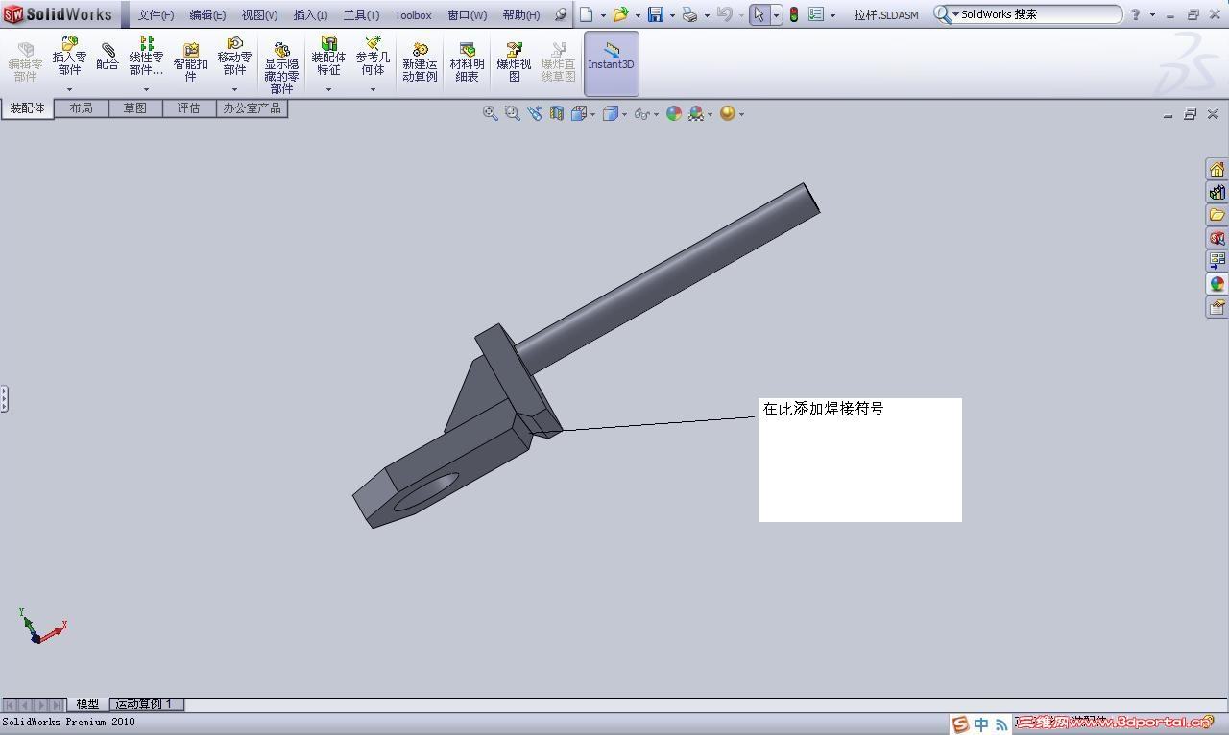Viewport: 1229px width, 735px height.
Task: Expand the View Settings dropdown arrow
Action: [x=741, y=114]
